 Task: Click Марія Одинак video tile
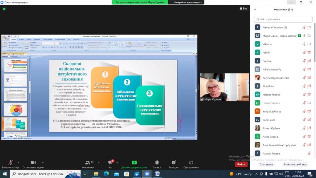224,87
